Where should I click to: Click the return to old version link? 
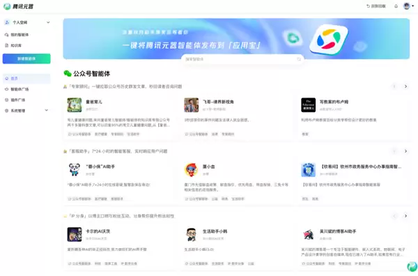(376, 6)
